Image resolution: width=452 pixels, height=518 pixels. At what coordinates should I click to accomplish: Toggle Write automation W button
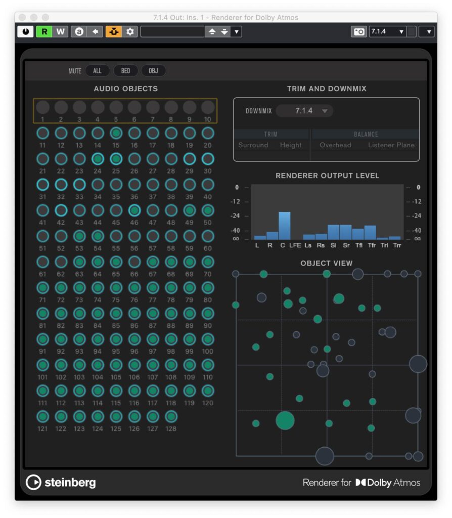61,32
